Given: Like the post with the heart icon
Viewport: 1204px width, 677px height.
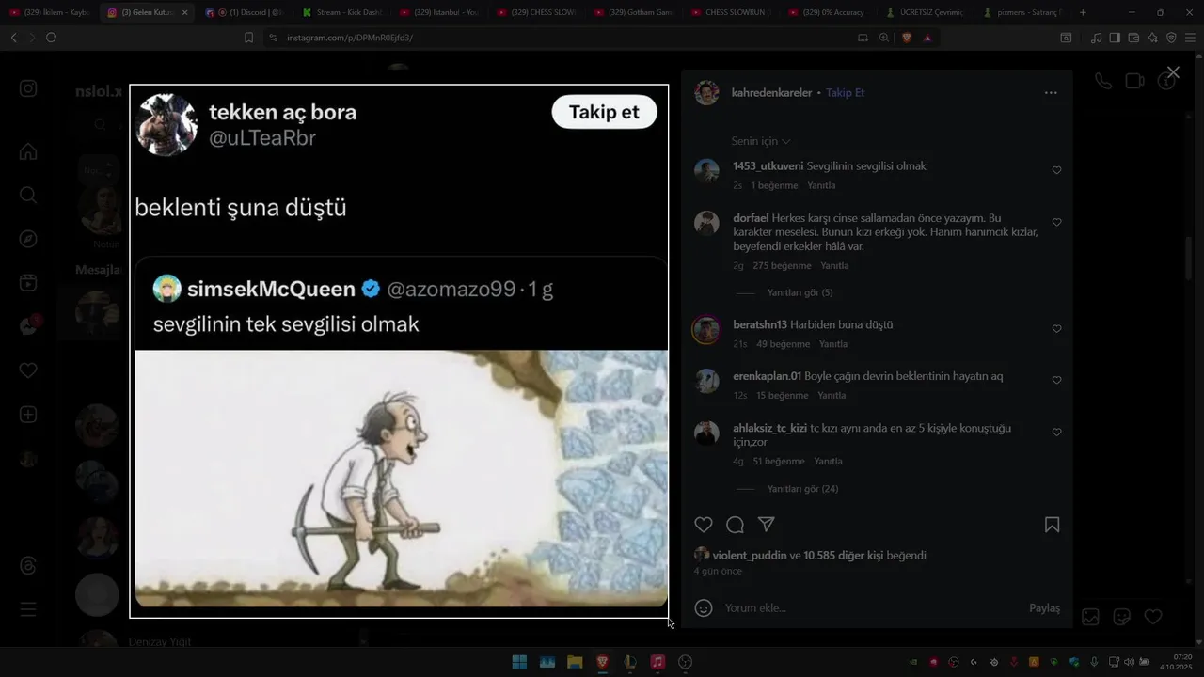Looking at the screenshot, I should [704, 525].
